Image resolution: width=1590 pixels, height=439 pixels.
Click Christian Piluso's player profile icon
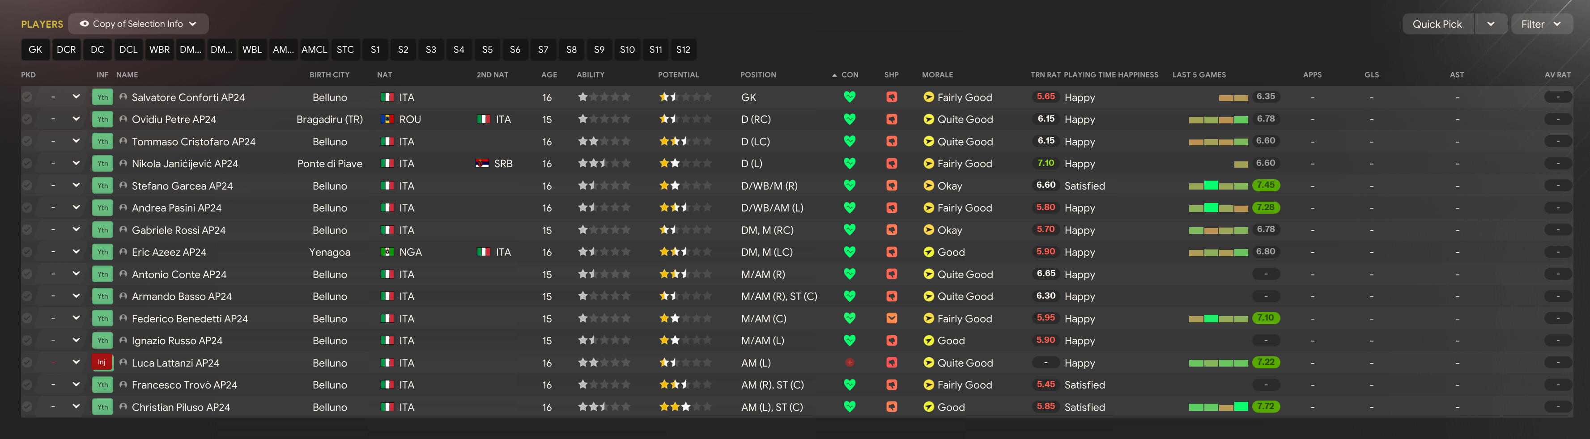click(123, 406)
